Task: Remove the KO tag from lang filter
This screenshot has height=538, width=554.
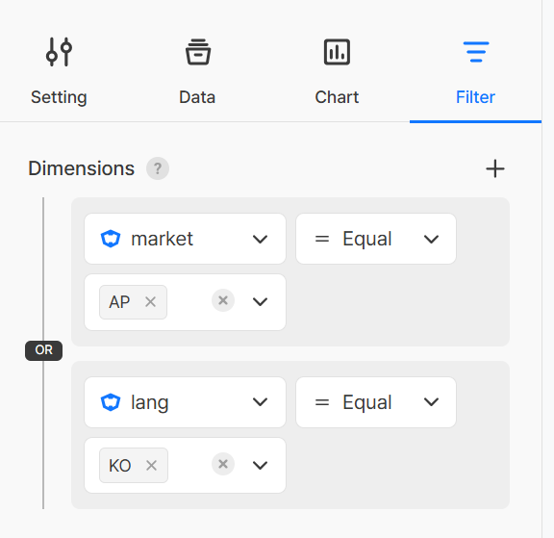Action: point(151,465)
